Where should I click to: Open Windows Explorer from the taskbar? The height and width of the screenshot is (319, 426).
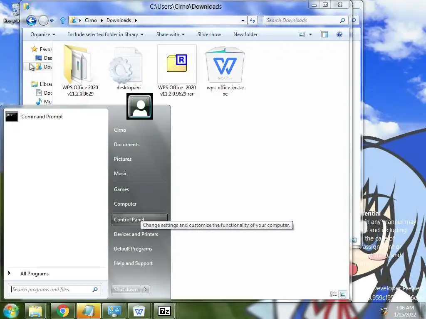tap(35, 311)
